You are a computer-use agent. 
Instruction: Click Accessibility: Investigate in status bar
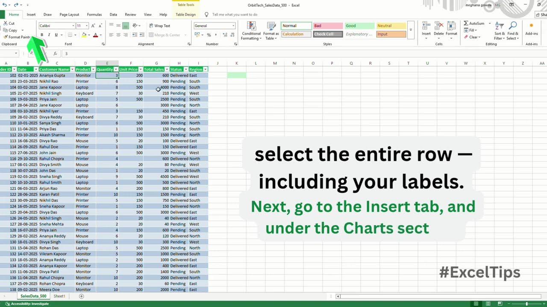pyautogui.click(x=27, y=304)
